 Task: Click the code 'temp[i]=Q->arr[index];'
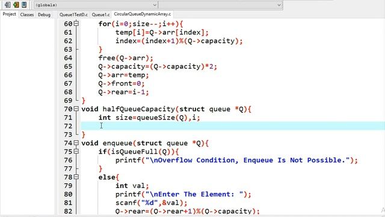point(162,33)
